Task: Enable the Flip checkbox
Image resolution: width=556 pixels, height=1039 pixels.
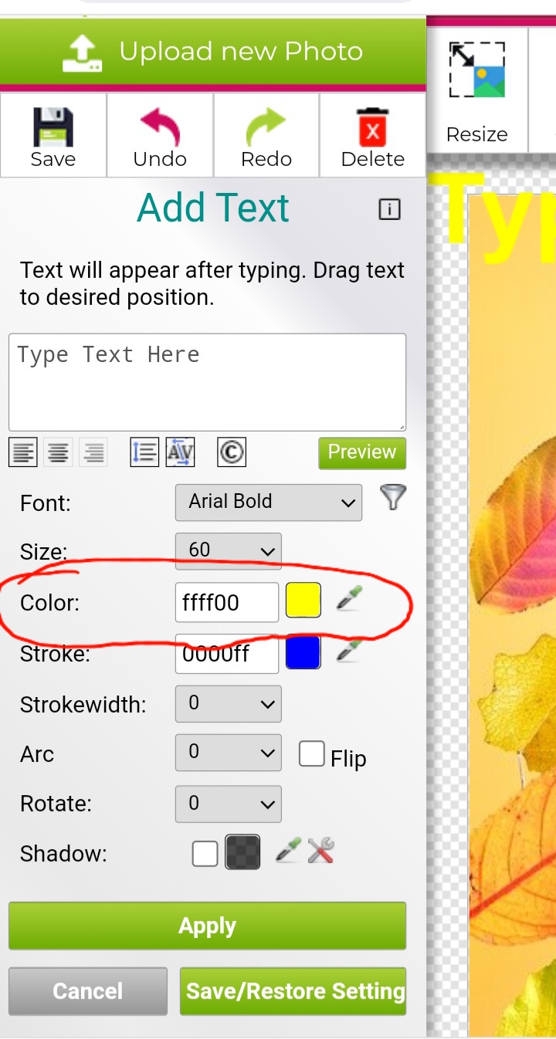Action: pyautogui.click(x=311, y=754)
